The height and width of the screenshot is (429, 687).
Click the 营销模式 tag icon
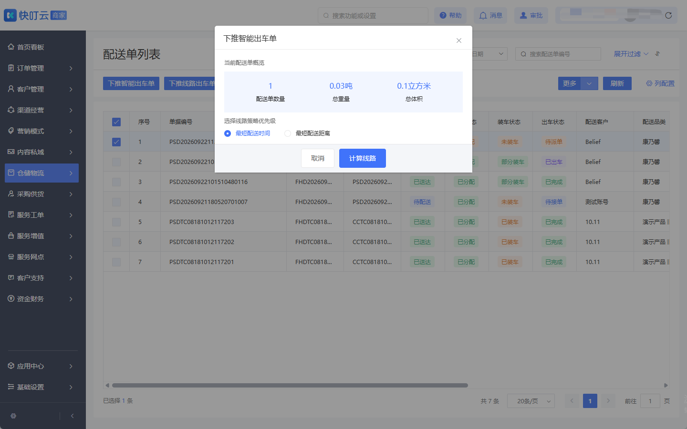pyautogui.click(x=11, y=131)
